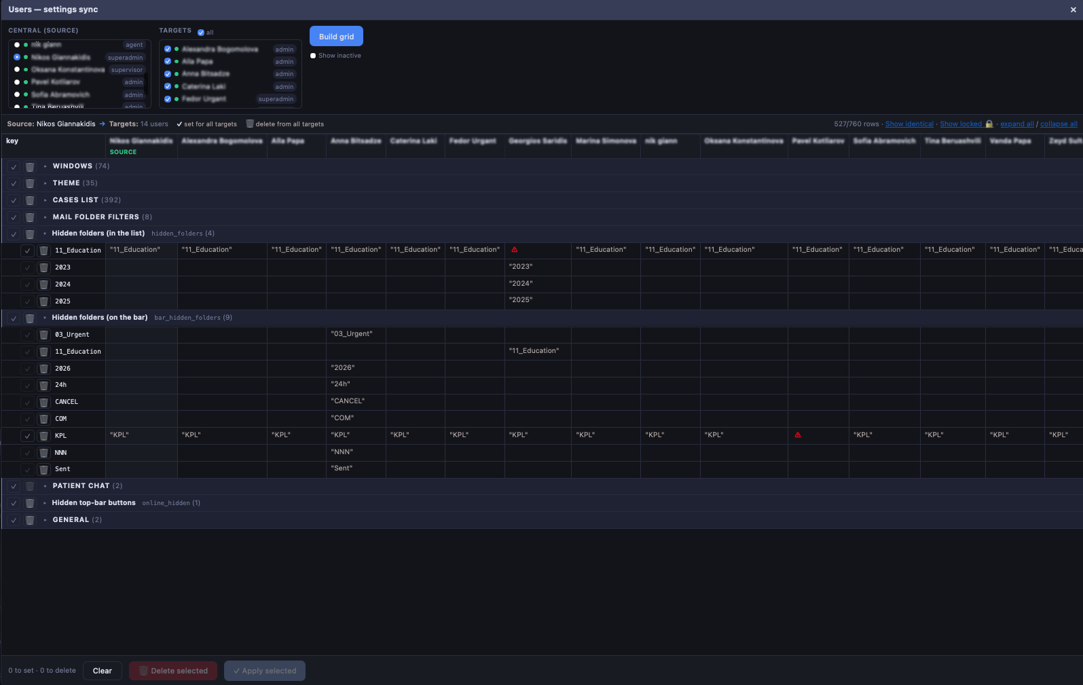Expand the CASES LIST group
The image size is (1083, 685).
[45, 200]
